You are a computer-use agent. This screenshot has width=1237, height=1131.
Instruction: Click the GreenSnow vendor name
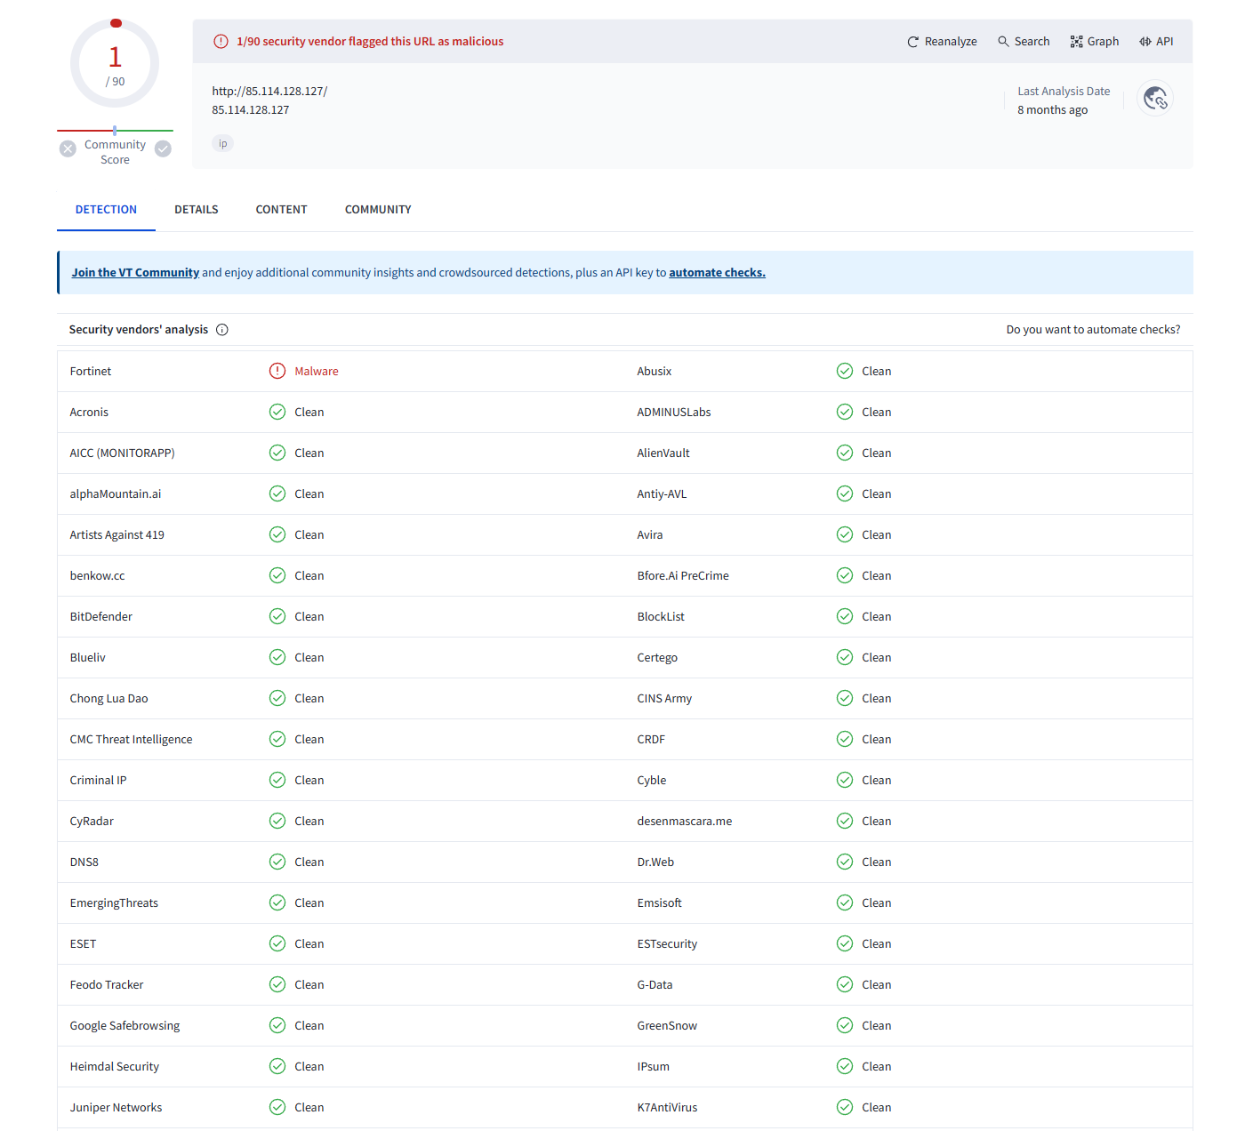pyautogui.click(x=667, y=1026)
